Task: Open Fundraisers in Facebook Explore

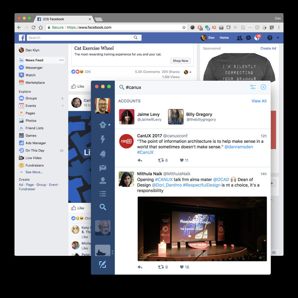Action: pyautogui.click(x=31, y=165)
